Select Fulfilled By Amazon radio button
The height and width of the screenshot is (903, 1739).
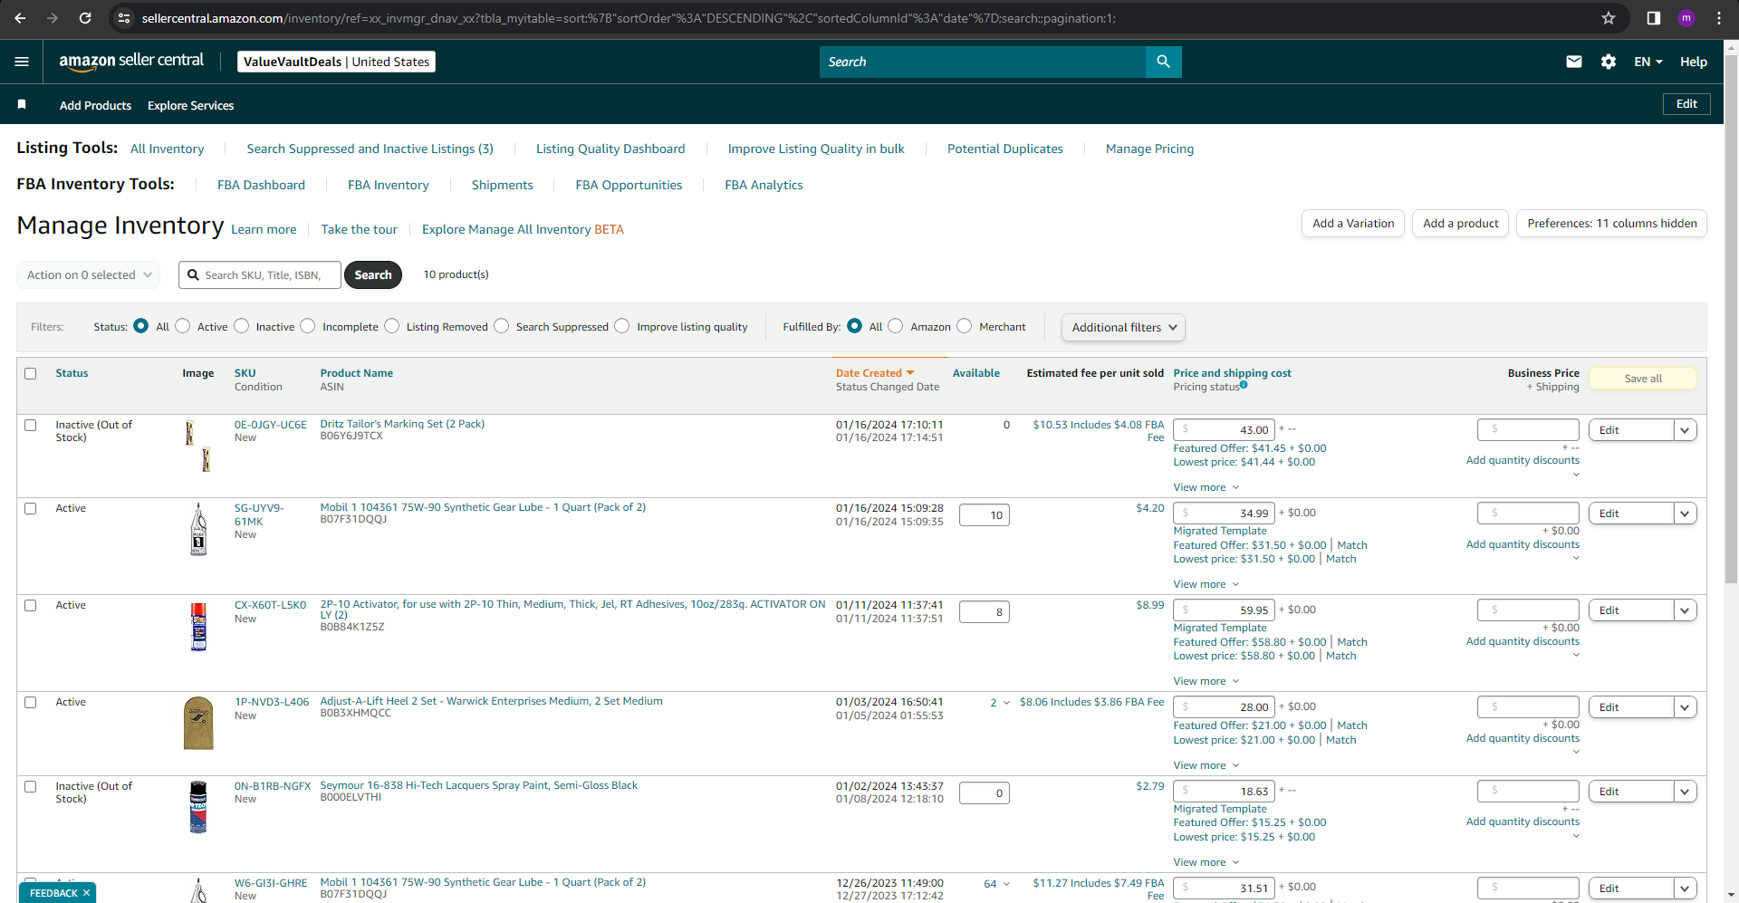(x=896, y=326)
